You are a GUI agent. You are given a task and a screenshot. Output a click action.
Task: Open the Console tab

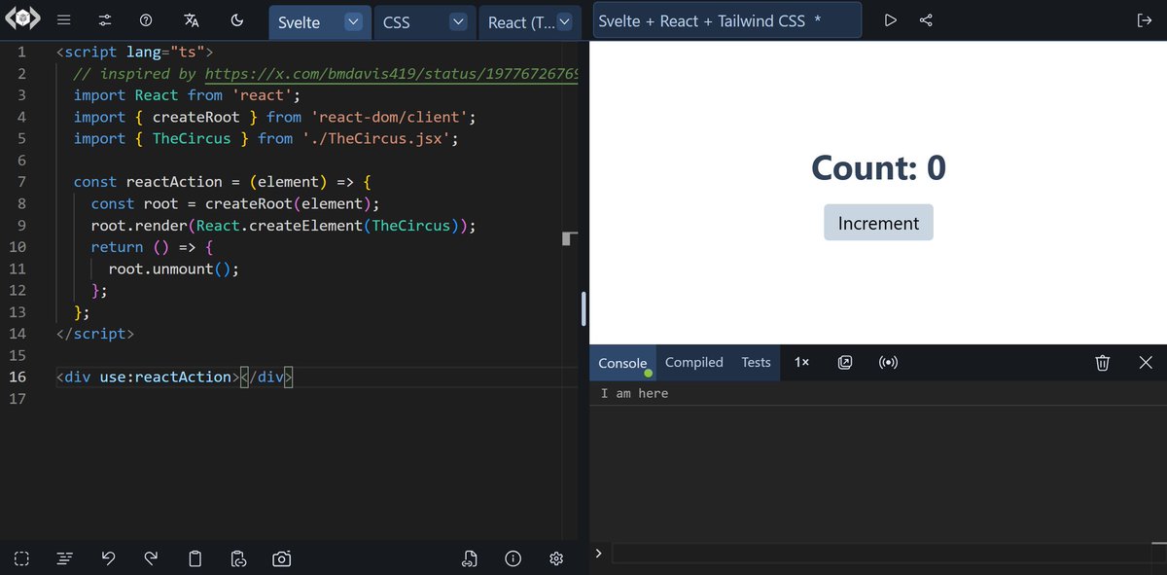[622, 363]
